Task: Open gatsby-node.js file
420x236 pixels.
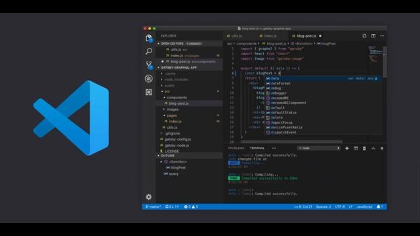Action: [x=189, y=146]
